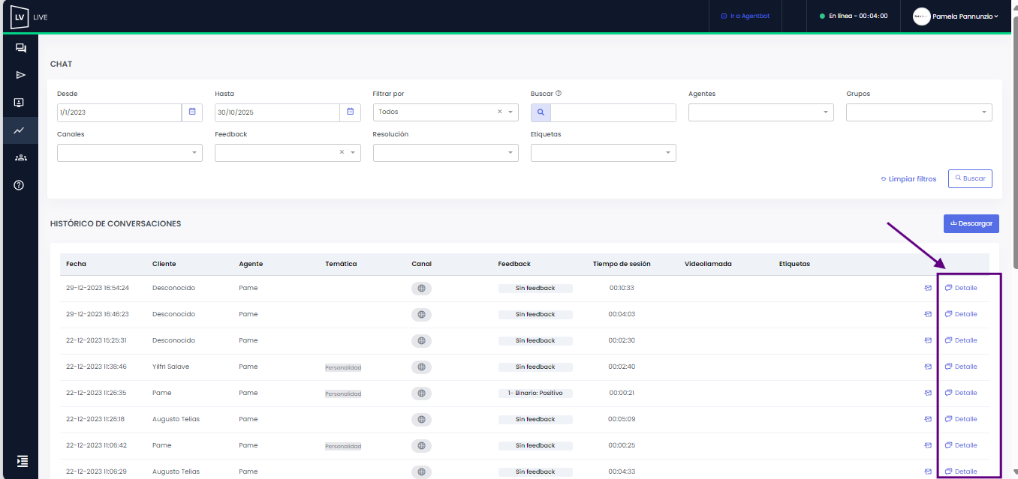Click the Feedback column header
Image resolution: width=1018 pixels, height=479 pixels.
(x=514, y=264)
